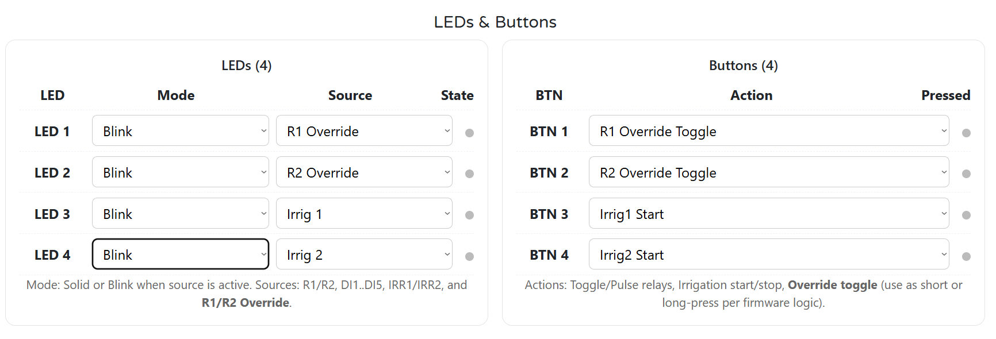996x339 pixels.
Task: Click the state indicator dot for LED 1
Action: [469, 133]
